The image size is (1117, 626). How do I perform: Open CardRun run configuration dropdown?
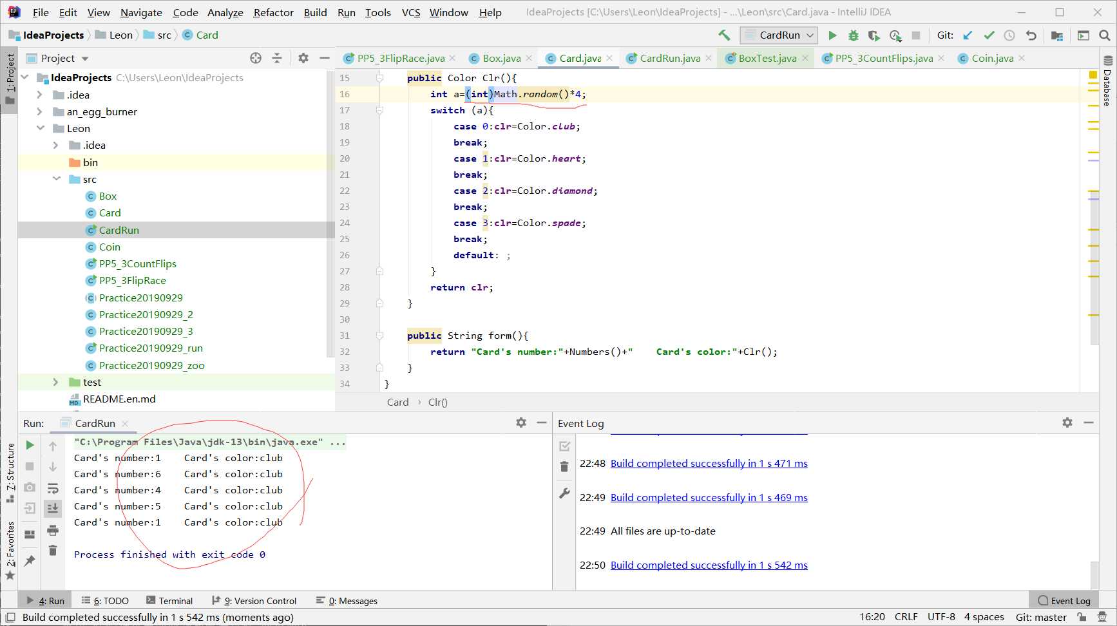click(779, 35)
